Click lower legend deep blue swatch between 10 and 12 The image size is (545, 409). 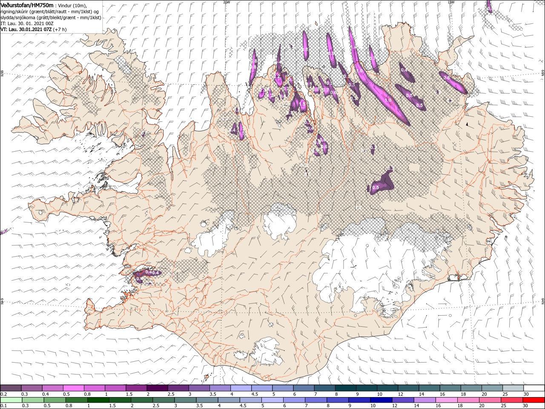point(381,400)
